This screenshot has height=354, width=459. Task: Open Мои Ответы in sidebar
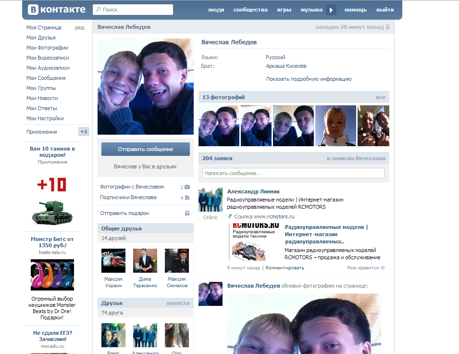[x=41, y=108]
